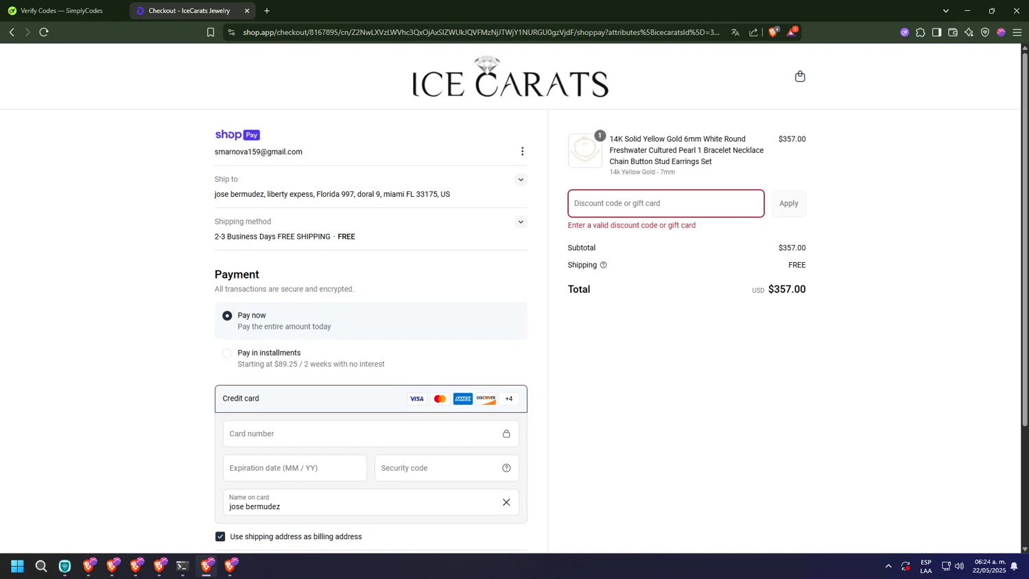Open the extensions puzzle-piece icon
The width and height of the screenshot is (1029, 579).
921,32
